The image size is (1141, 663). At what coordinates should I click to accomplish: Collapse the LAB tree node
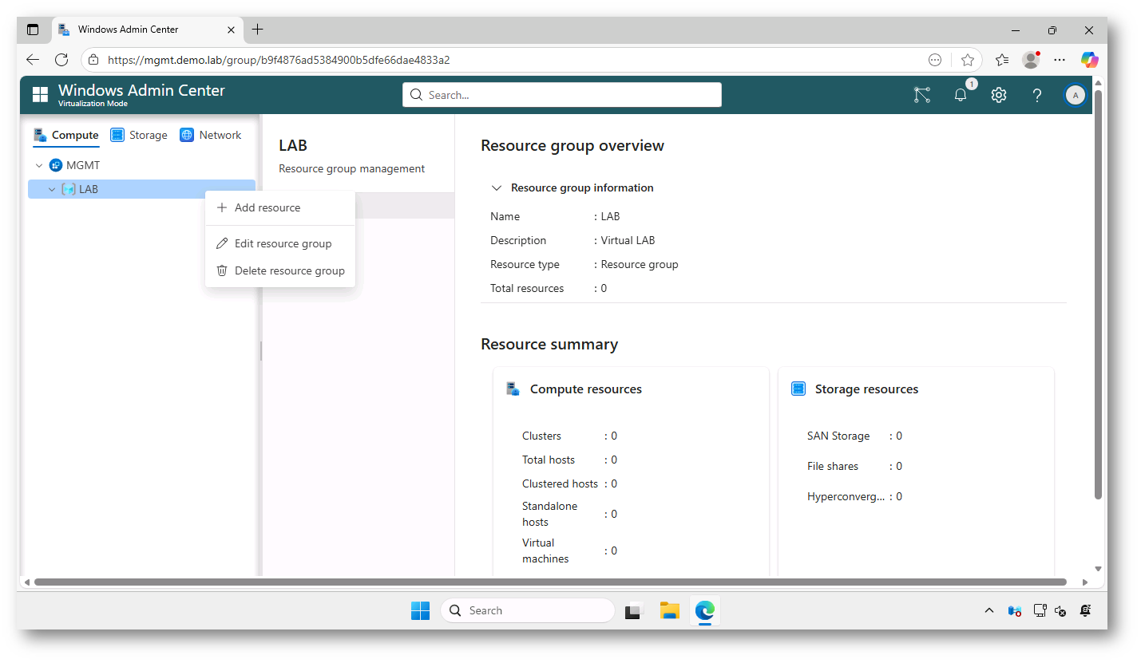click(x=52, y=189)
